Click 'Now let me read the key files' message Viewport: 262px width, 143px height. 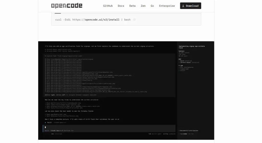[x=72, y=100]
